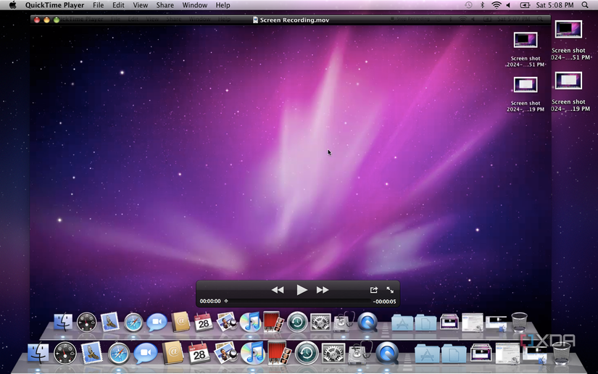Open Trash in the lowest Dock row
The width and height of the screenshot is (598, 374).
(x=561, y=353)
